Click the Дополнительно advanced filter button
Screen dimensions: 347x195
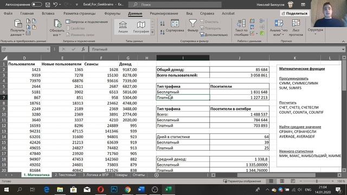click(x=214, y=35)
